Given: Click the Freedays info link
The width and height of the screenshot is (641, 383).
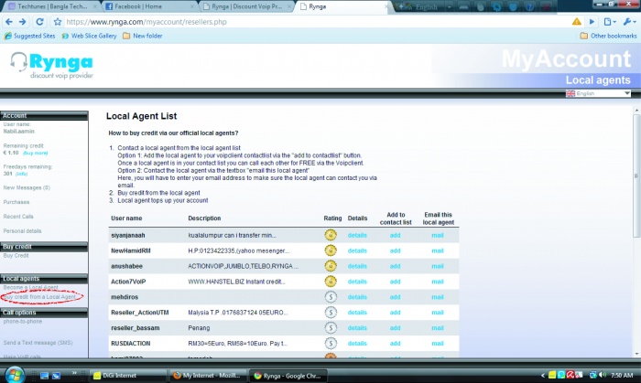Looking at the screenshot, I should click(21, 174).
